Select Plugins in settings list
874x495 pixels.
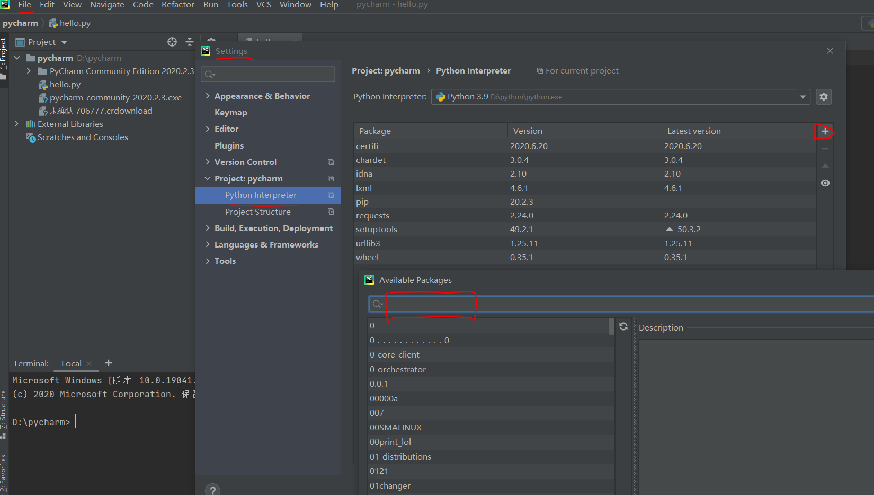tap(229, 145)
